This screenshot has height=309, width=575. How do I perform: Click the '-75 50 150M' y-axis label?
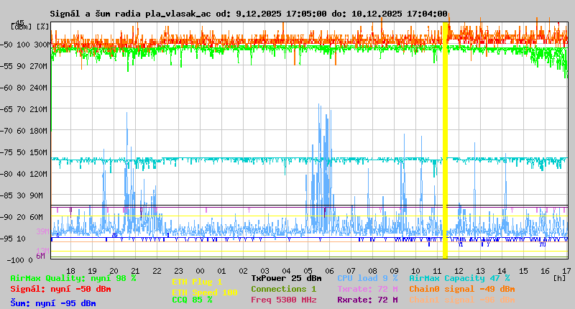pyautogui.click(x=27, y=152)
